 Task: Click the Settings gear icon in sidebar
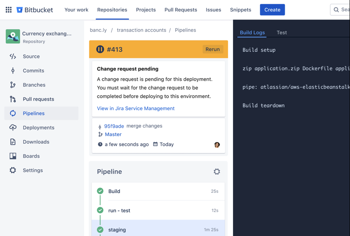pos(13,170)
